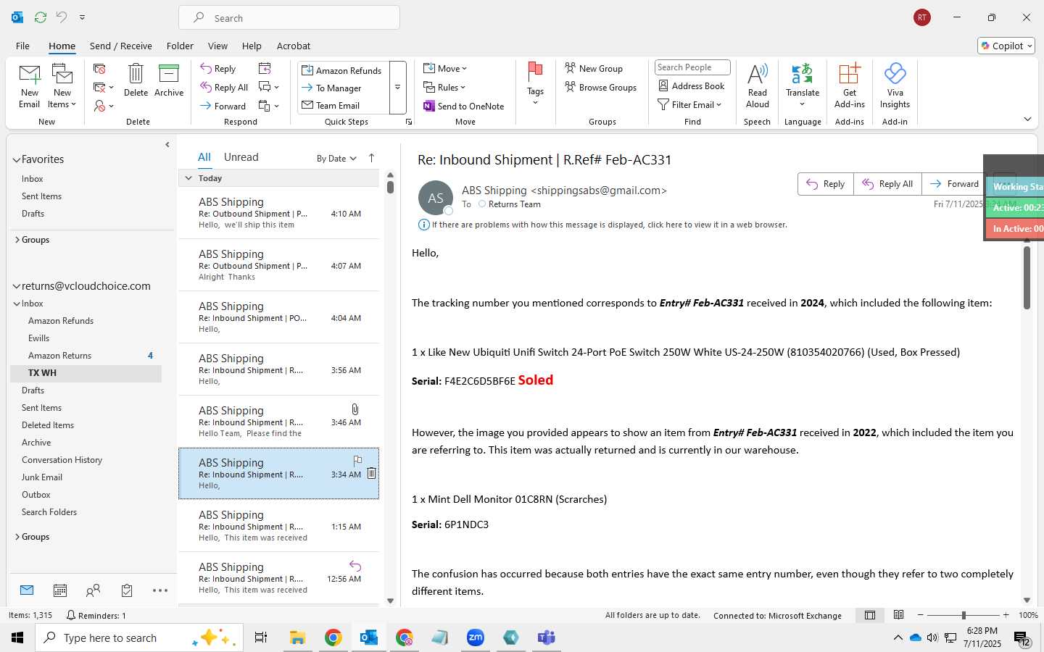
Task: Flag the 3:34 AM message
Action: click(x=357, y=460)
